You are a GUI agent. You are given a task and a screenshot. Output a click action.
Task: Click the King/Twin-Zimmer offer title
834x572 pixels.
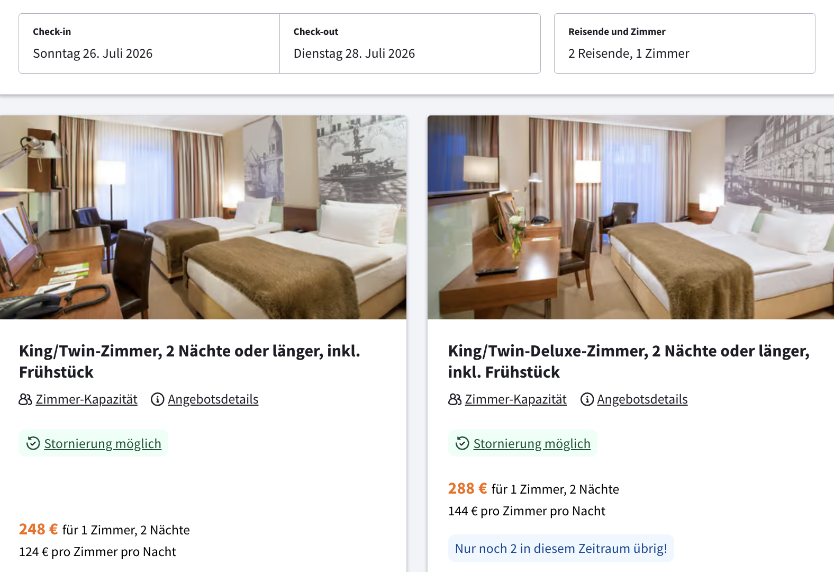coord(189,361)
